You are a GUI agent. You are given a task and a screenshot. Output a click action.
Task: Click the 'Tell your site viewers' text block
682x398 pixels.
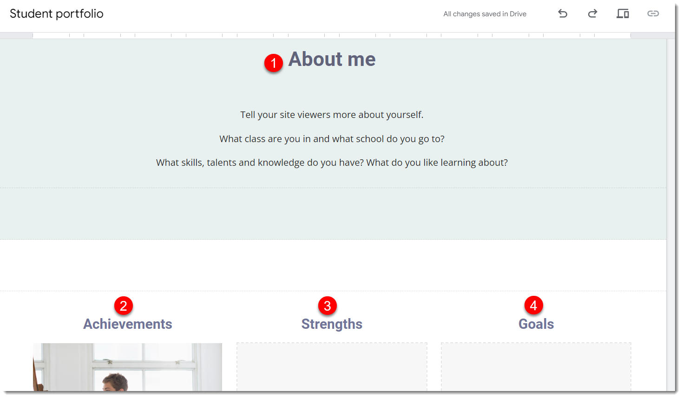(x=331, y=114)
